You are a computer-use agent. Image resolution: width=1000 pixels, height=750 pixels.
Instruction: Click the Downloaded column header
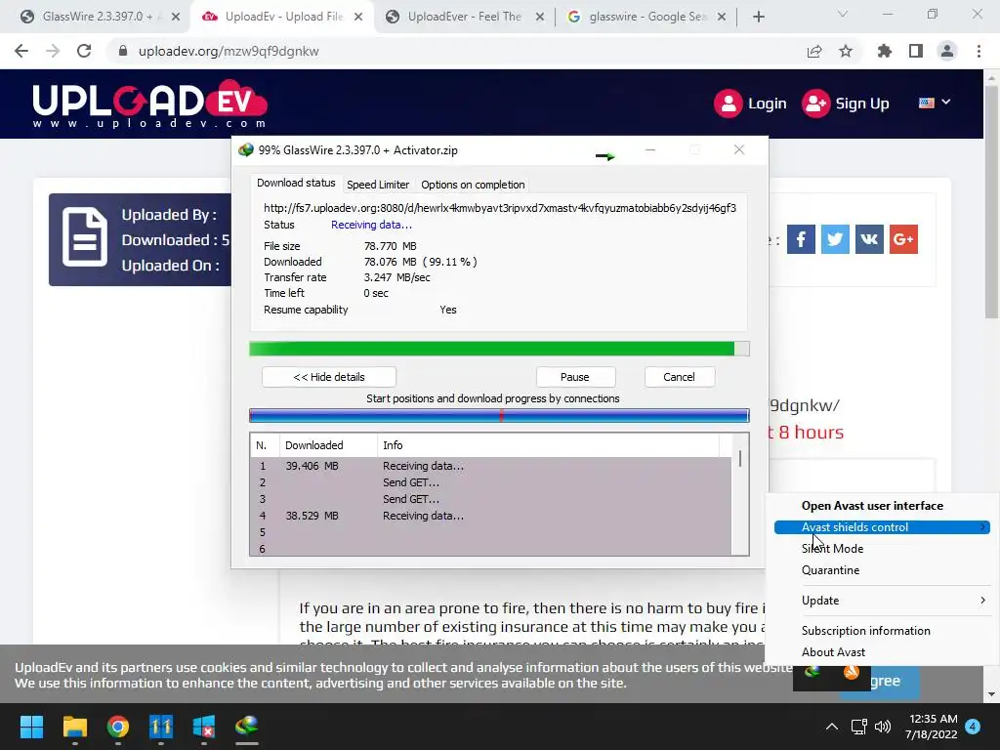(x=328, y=445)
